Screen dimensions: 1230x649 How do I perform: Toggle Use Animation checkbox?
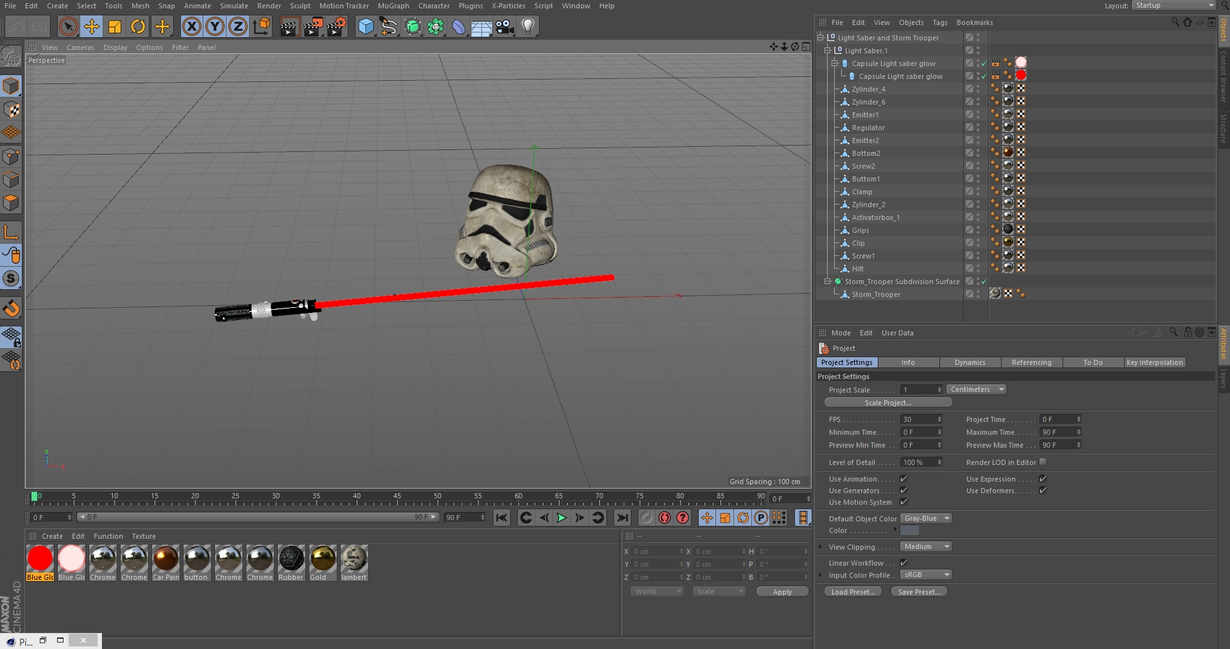tap(903, 478)
